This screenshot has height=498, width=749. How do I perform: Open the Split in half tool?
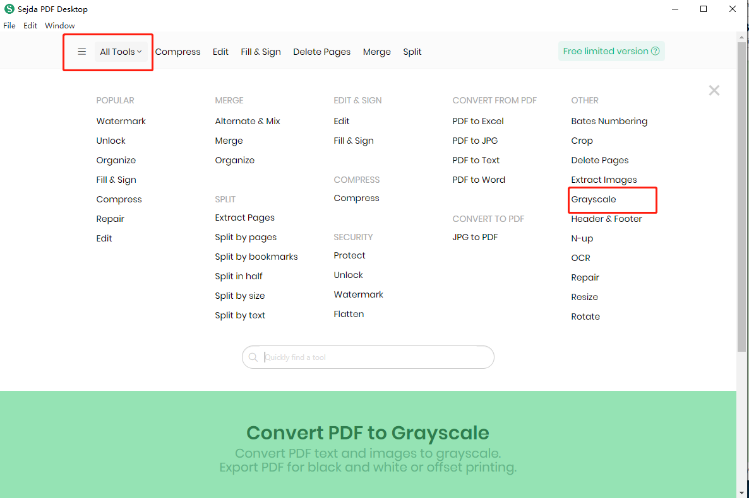click(238, 276)
